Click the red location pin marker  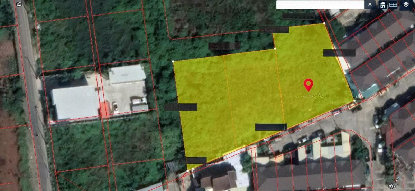[308, 84]
